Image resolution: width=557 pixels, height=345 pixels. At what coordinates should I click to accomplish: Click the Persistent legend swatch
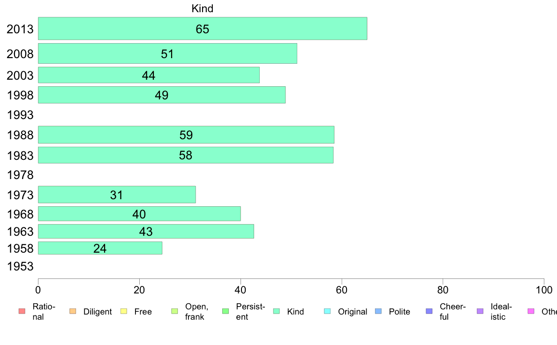click(226, 311)
